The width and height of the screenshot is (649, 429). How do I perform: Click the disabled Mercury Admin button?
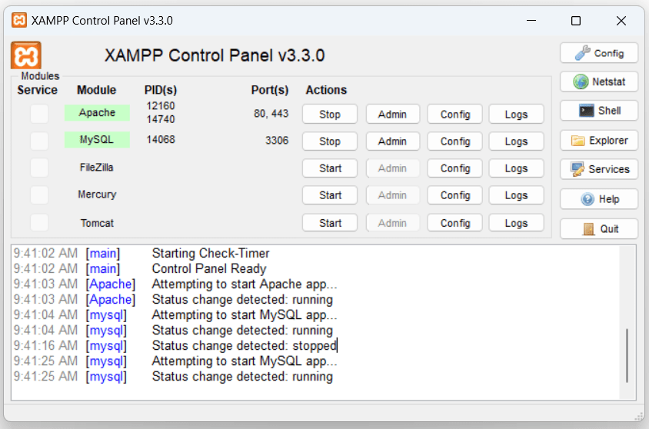(393, 195)
